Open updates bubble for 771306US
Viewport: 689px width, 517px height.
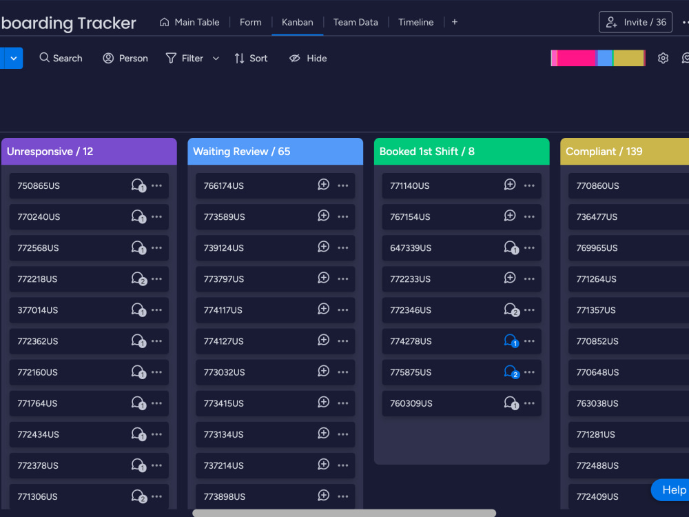(138, 496)
